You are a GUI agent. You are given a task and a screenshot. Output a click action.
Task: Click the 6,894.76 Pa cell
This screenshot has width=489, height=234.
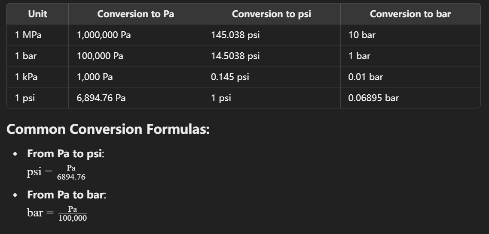(101, 98)
